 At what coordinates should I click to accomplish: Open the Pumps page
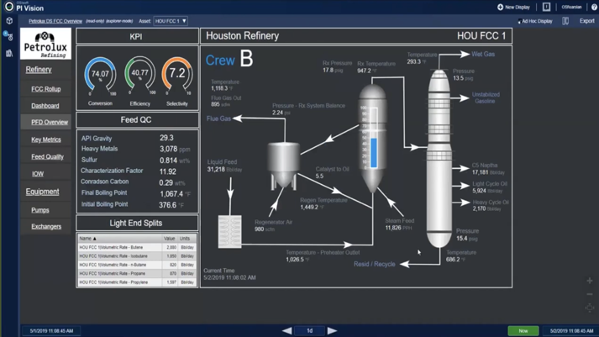point(40,210)
